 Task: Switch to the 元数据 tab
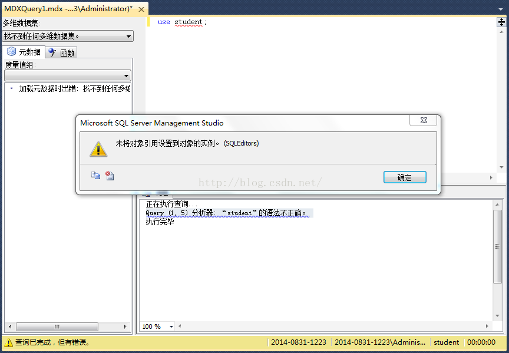[x=24, y=52]
